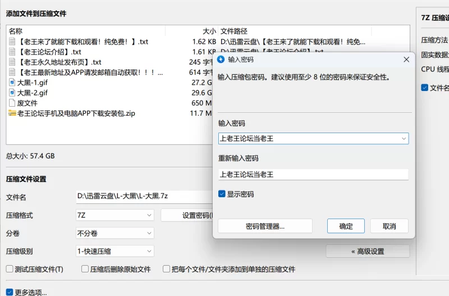Open the 输入密码 combo box dropdown arrow
The width and height of the screenshot is (449, 296).
(x=404, y=139)
